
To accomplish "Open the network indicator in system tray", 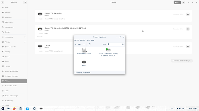I will 177,108.
